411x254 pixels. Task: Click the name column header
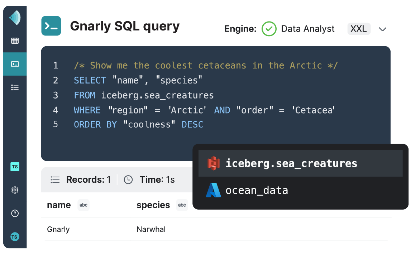pyautogui.click(x=59, y=205)
